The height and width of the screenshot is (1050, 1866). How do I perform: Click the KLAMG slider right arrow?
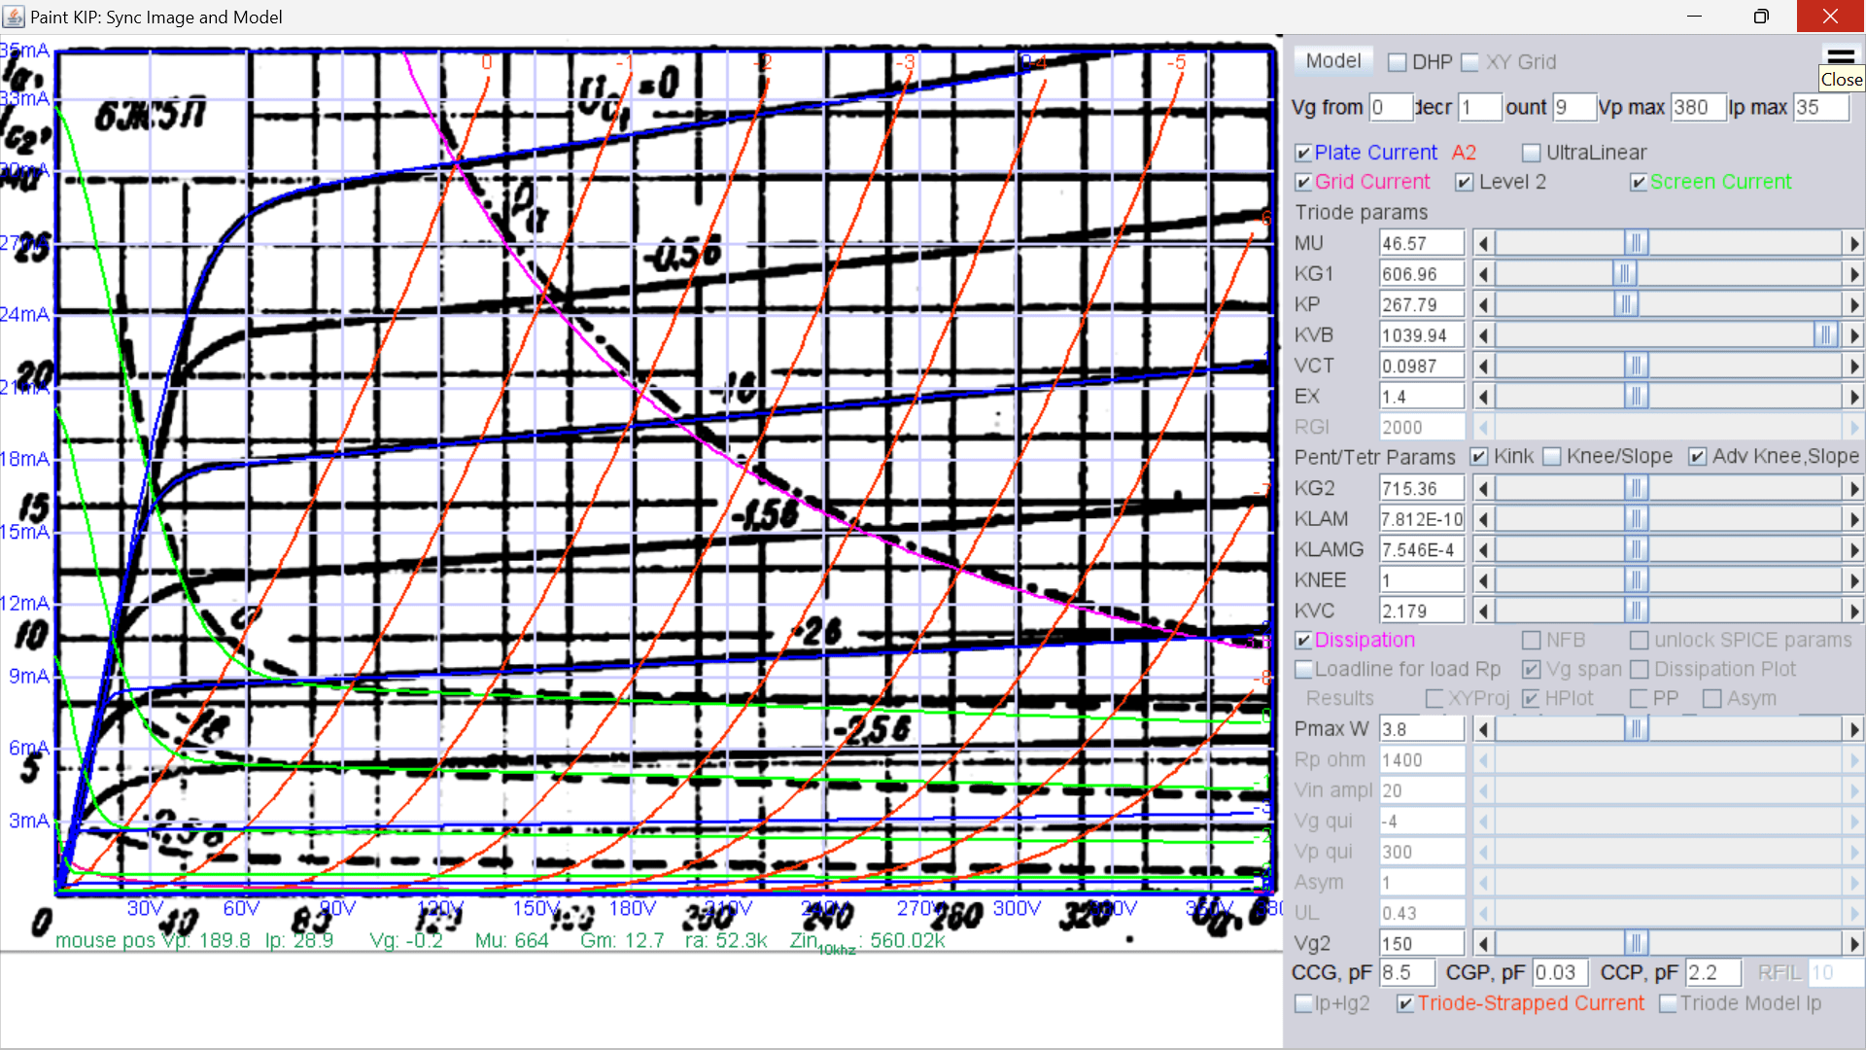(x=1853, y=549)
